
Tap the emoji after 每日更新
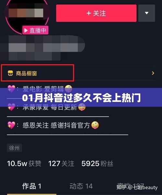[82, 107]
